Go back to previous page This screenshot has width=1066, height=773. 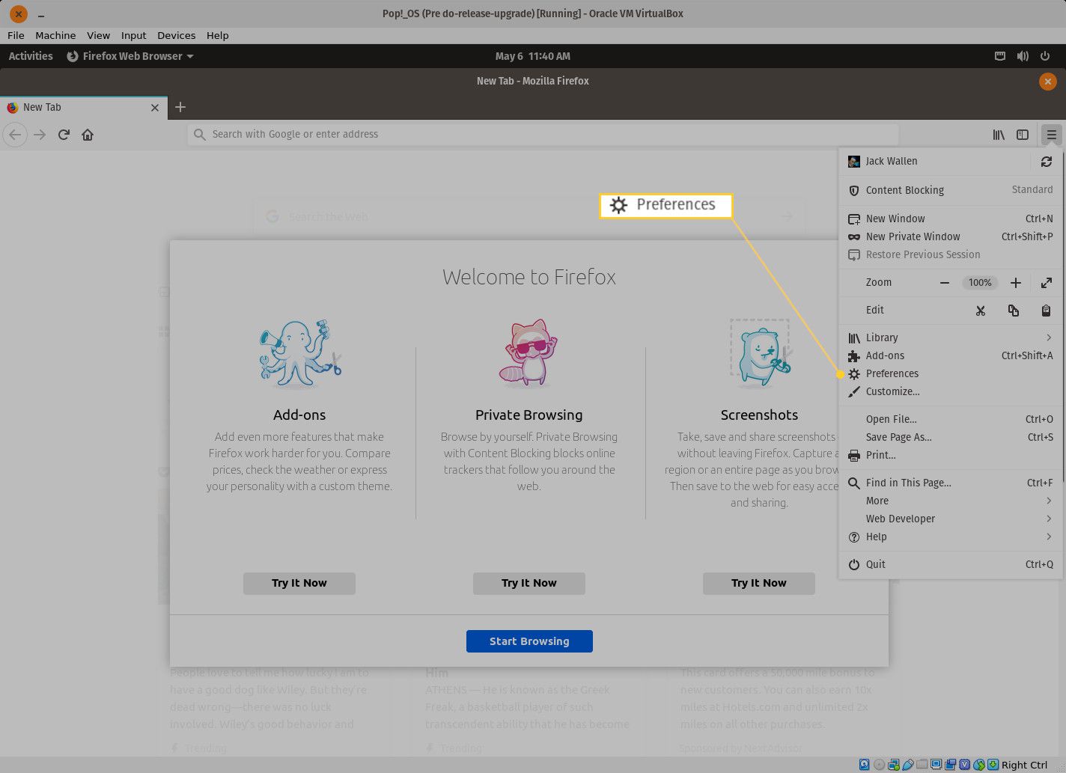point(15,135)
